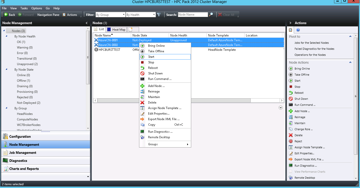Click the green plus Add Node icon in context menu
Image resolution: width=360 pixels, height=188 pixels.
(x=142, y=86)
